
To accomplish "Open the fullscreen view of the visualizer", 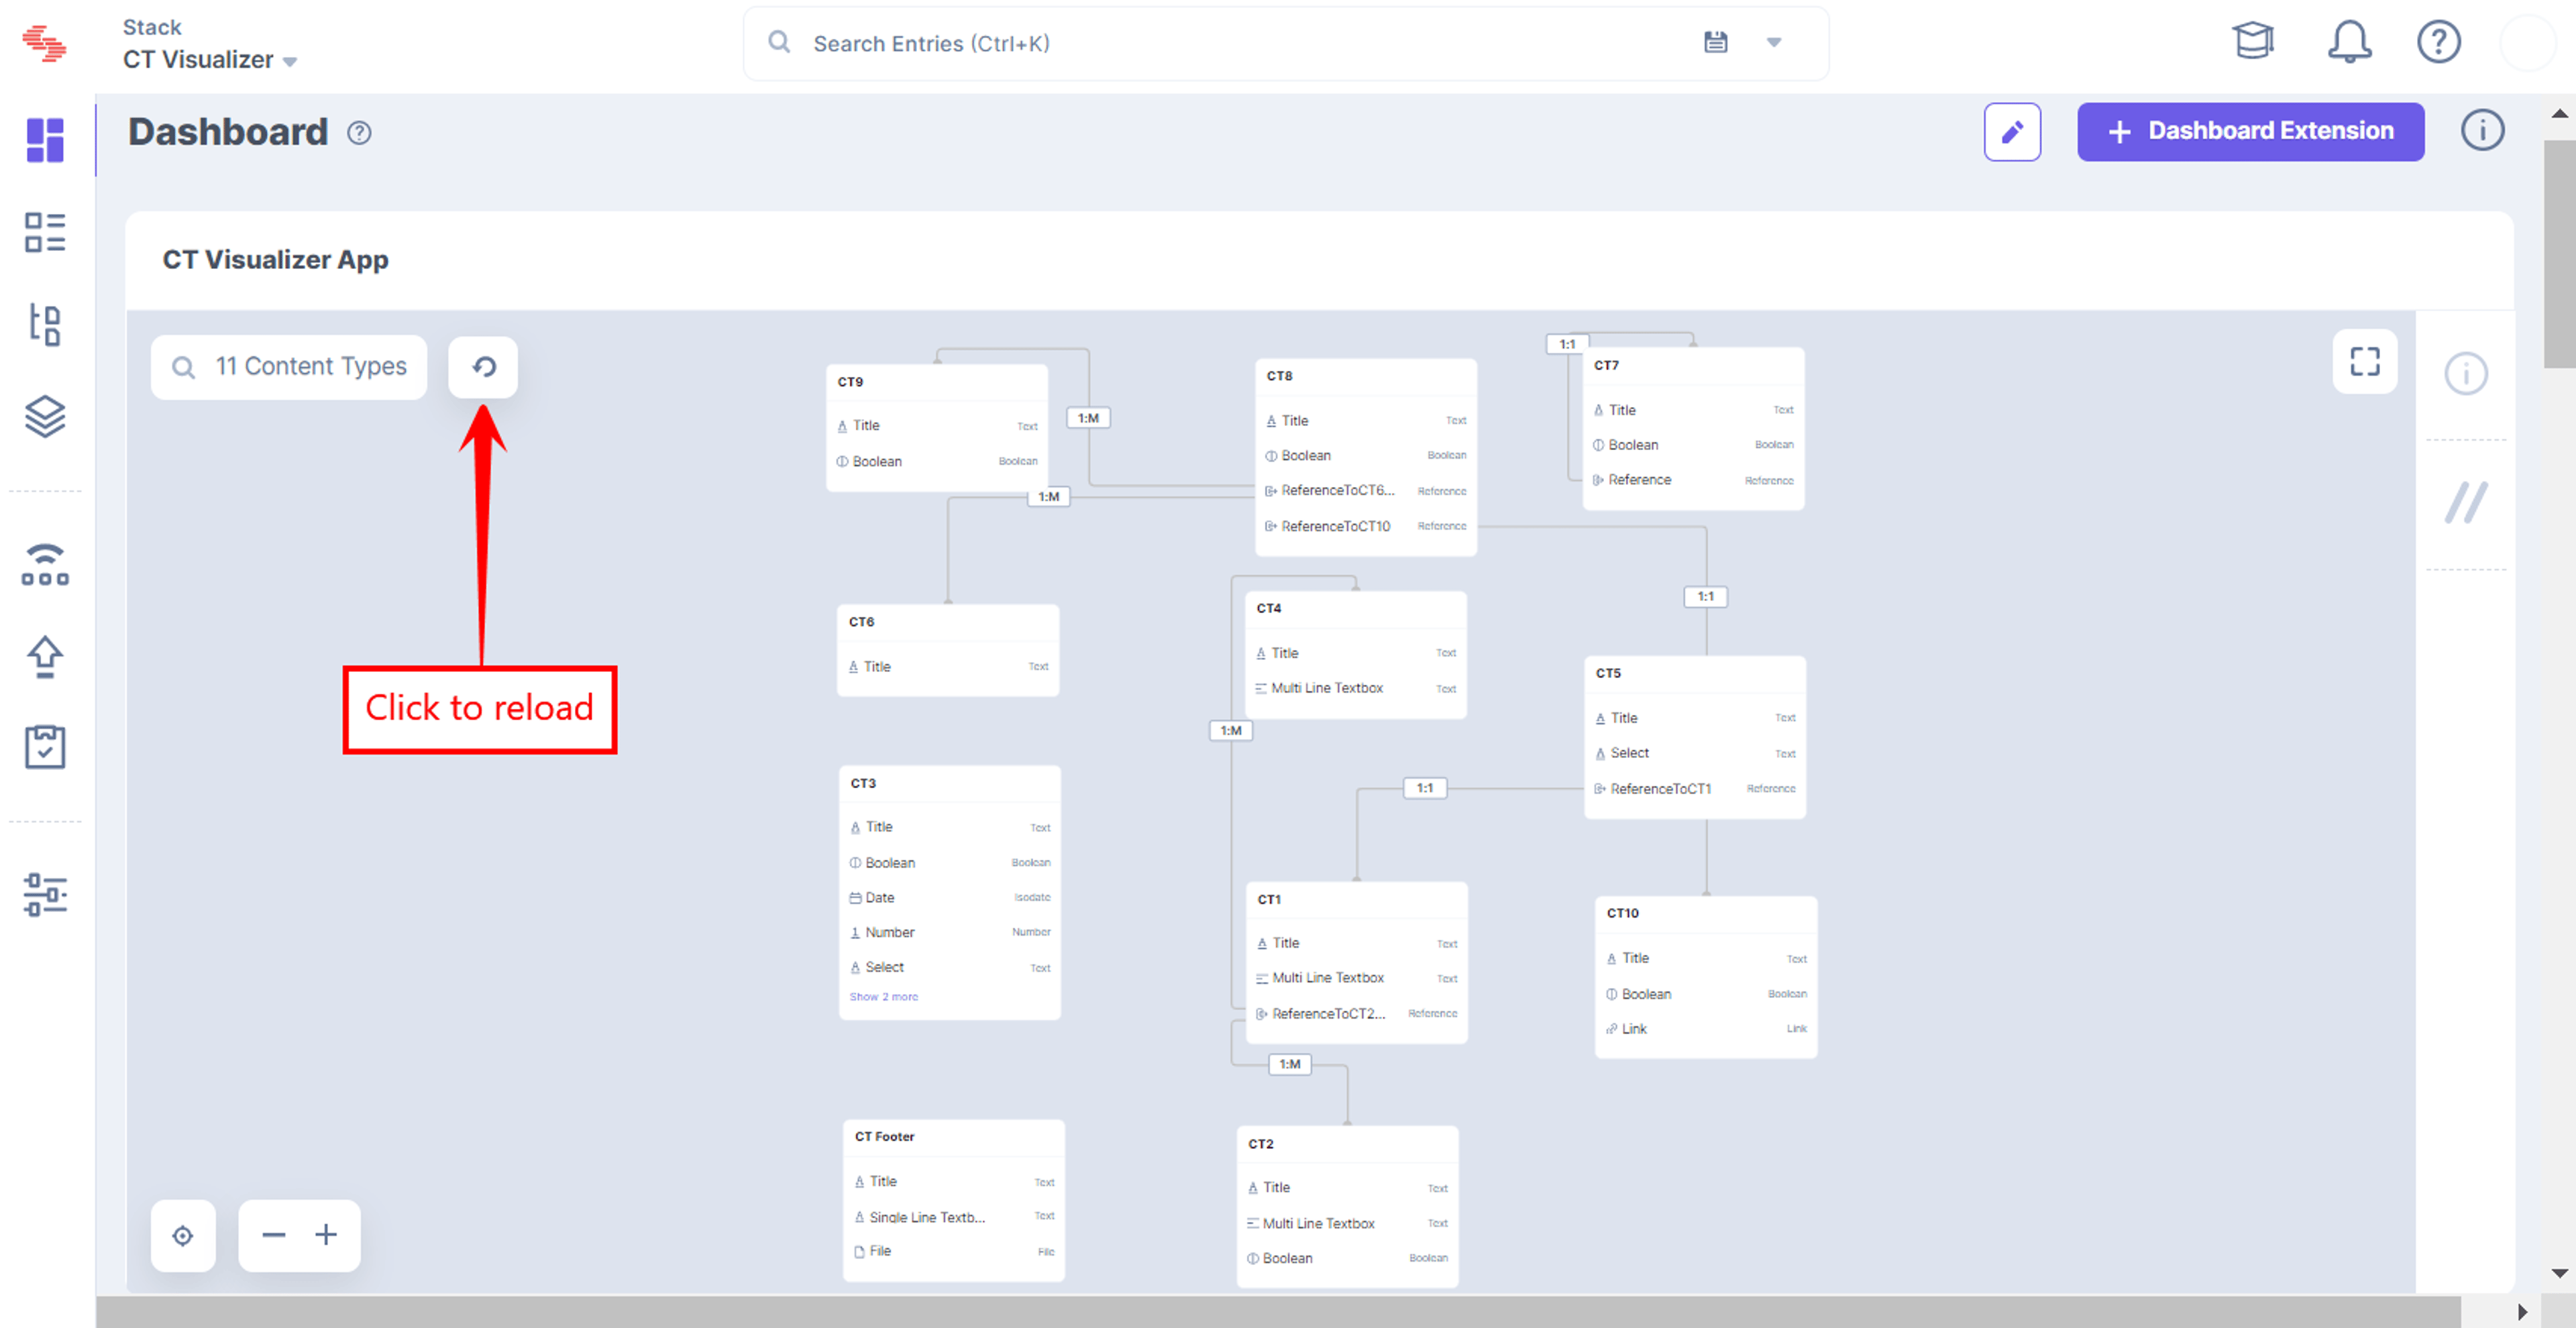I will click(2364, 362).
